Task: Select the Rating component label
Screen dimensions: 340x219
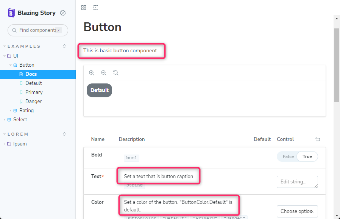Action: (x=27, y=111)
